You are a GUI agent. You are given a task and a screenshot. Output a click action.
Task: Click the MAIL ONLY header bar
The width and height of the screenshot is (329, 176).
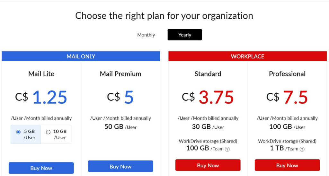click(81, 56)
